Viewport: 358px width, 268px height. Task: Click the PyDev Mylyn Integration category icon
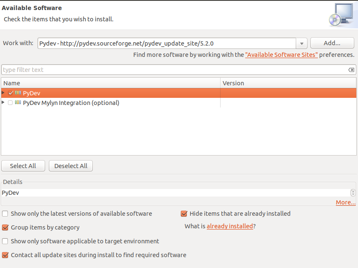tap(18, 102)
